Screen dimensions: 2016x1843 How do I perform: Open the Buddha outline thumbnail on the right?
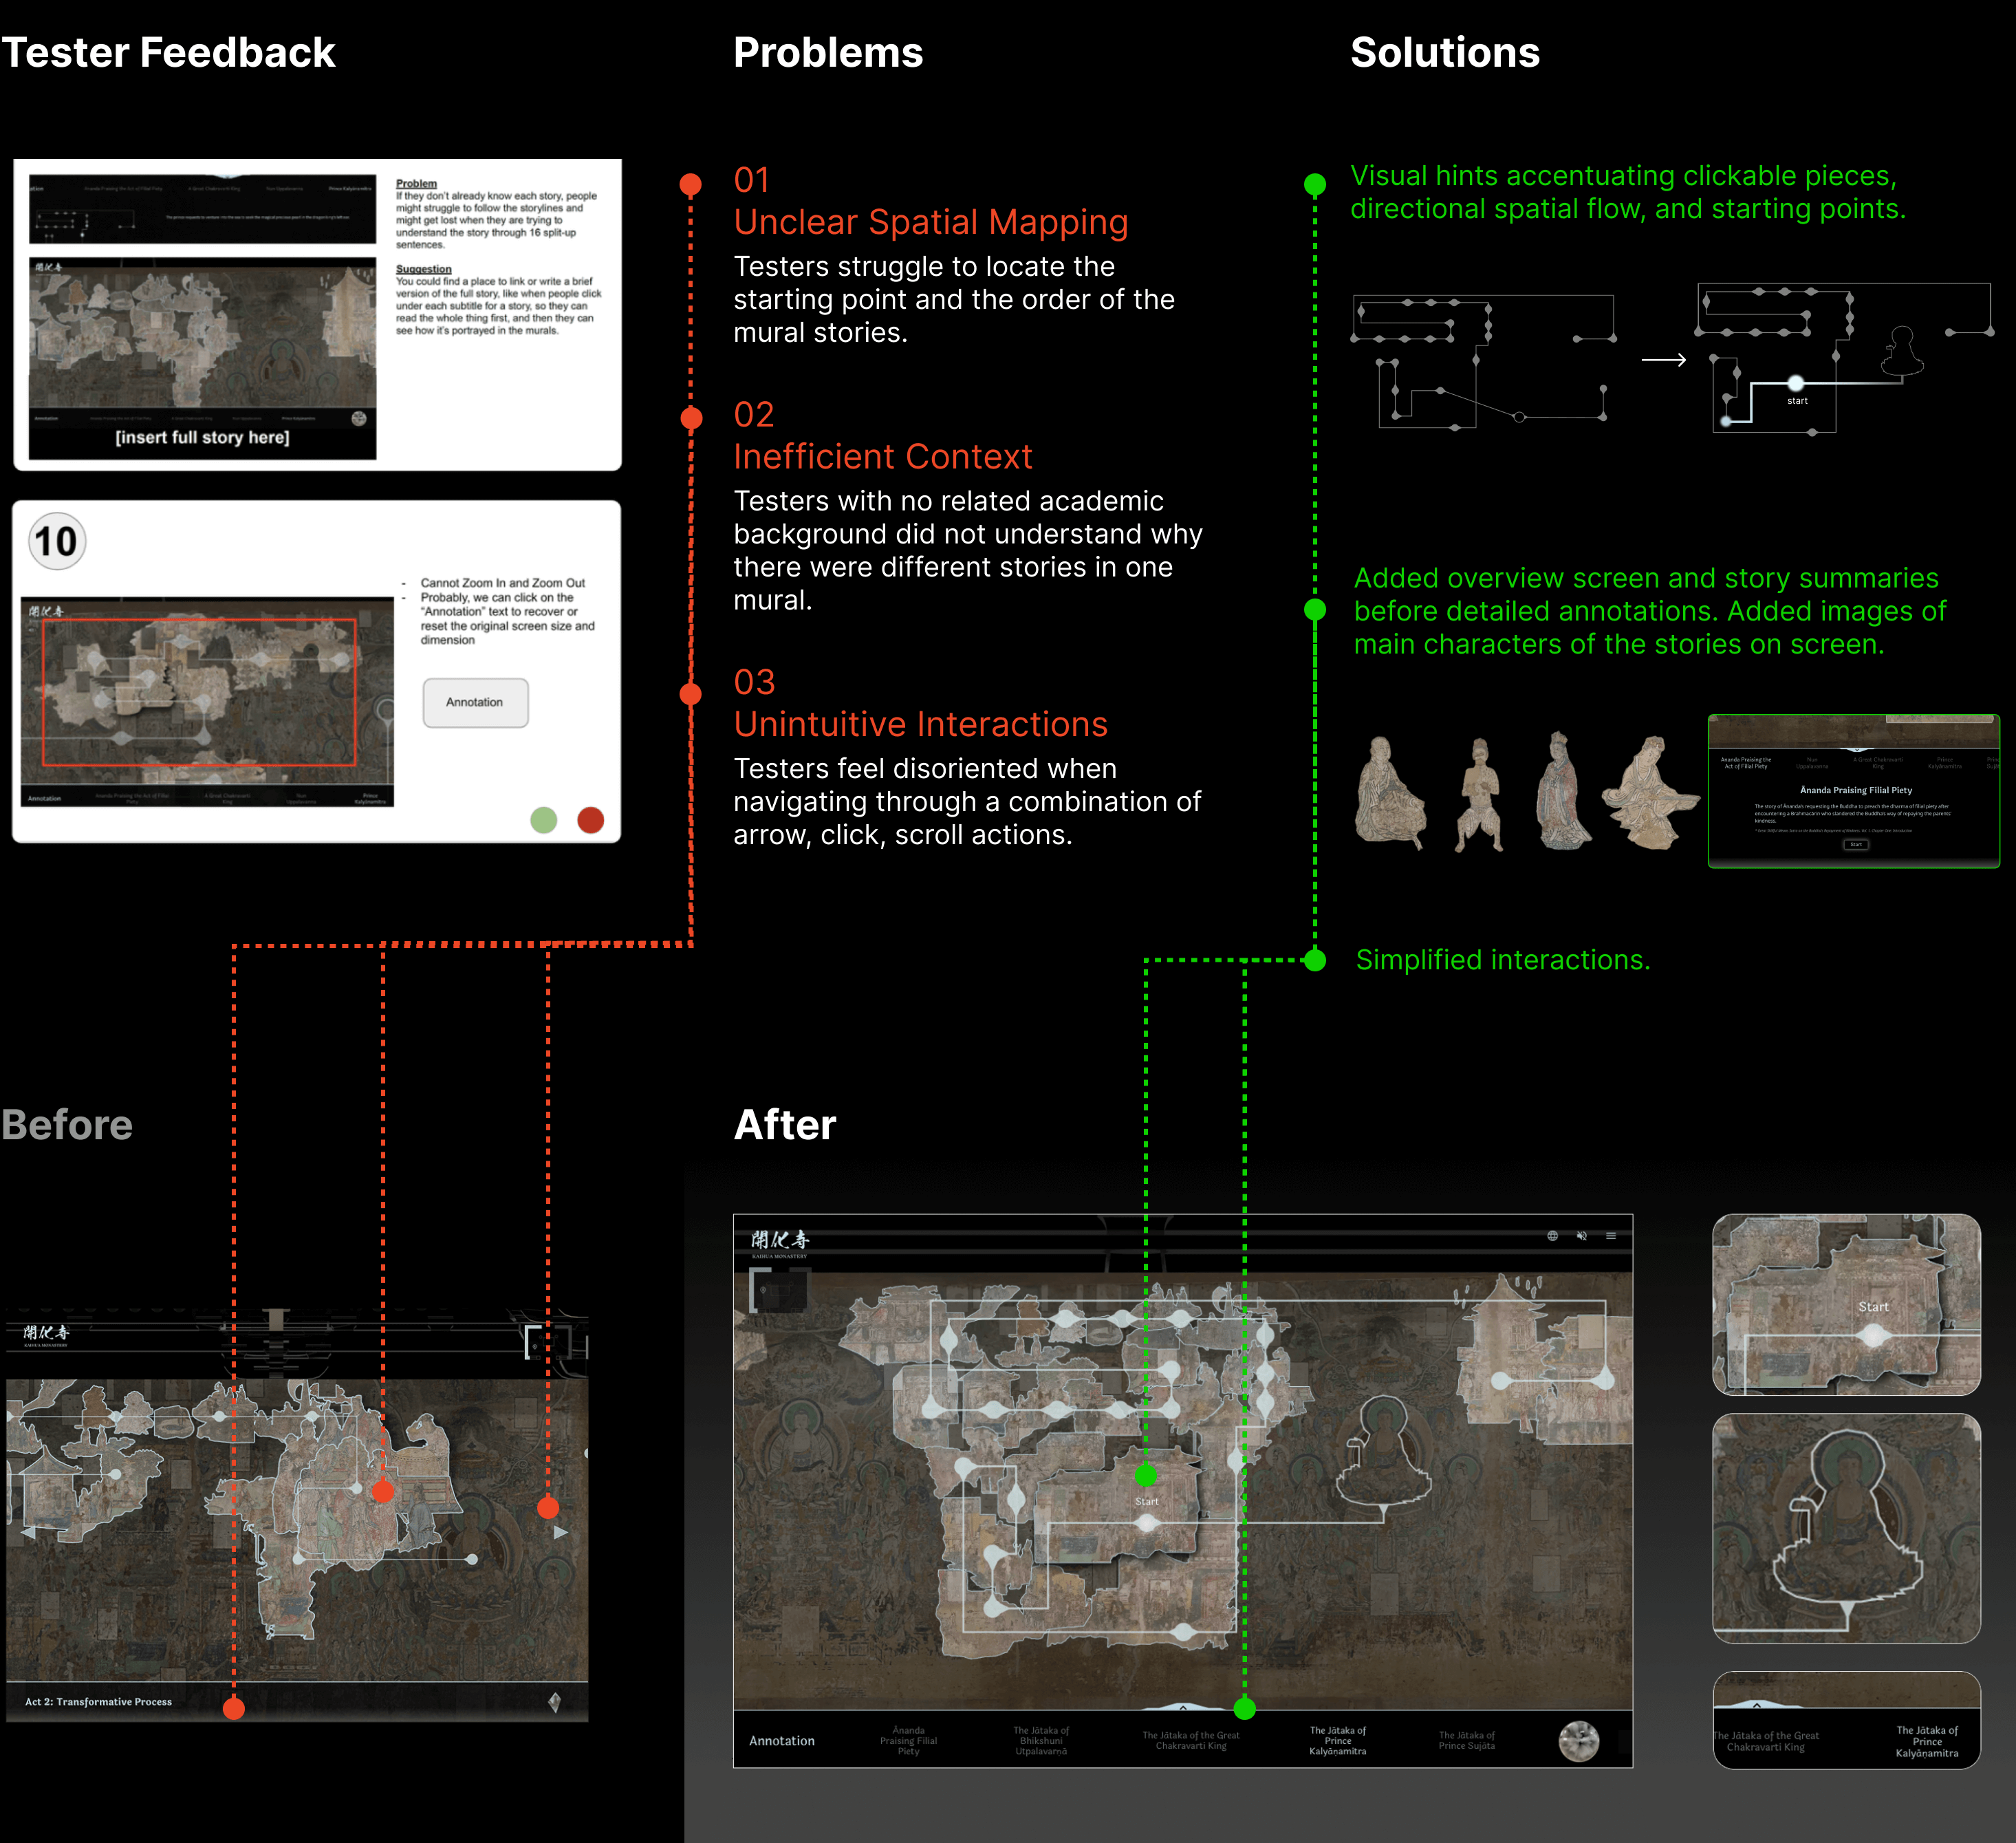click(x=1846, y=1528)
